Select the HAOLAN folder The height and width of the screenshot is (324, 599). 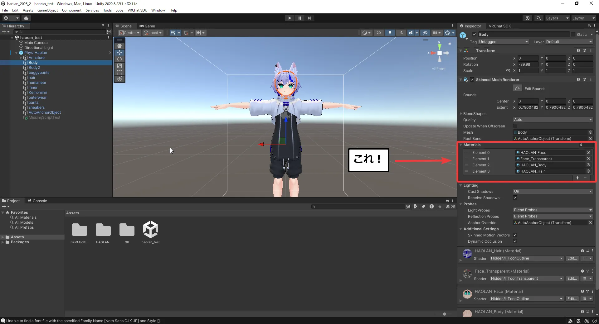pos(103,233)
